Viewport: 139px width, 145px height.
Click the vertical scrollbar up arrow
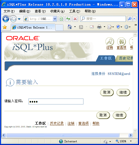(135, 35)
